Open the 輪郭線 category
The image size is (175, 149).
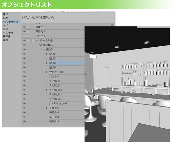click(x=7, y=36)
